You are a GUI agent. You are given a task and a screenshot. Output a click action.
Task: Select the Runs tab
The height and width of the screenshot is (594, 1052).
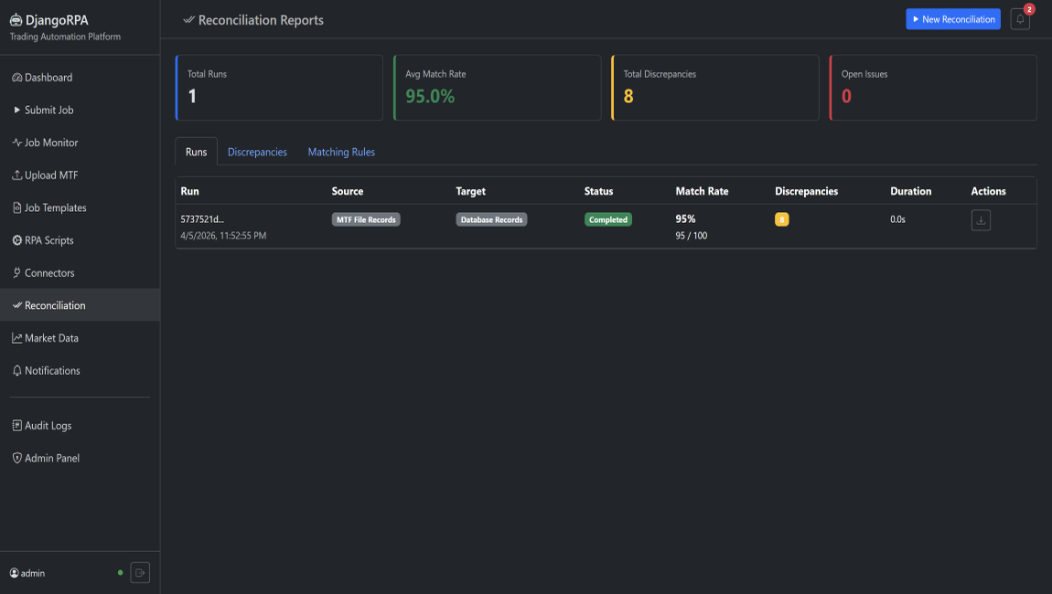pos(196,153)
